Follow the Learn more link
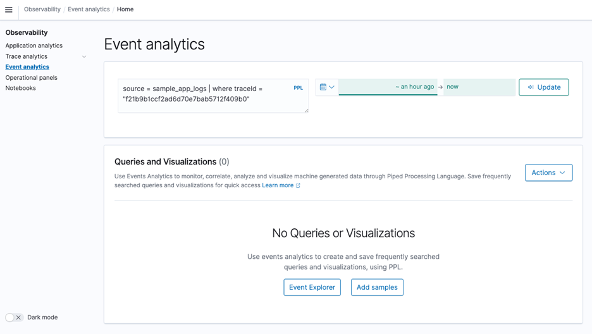The height and width of the screenshot is (334, 592). pyautogui.click(x=278, y=185)
